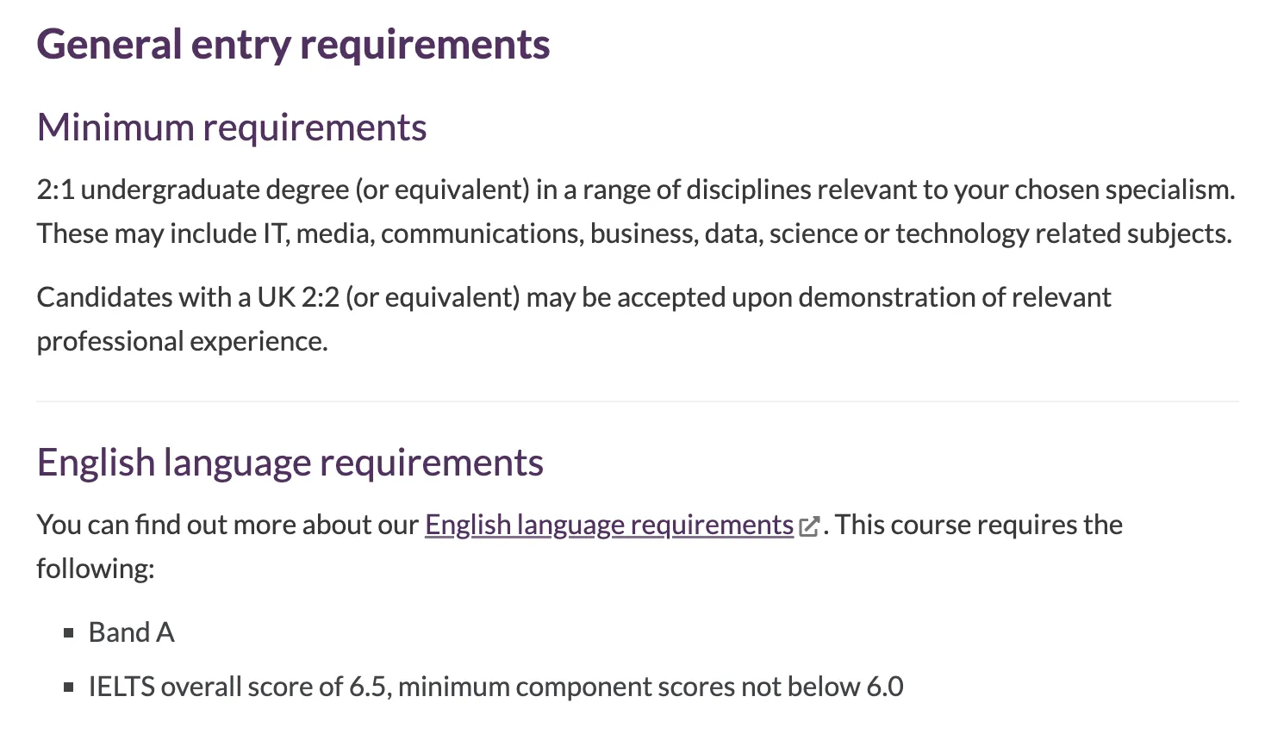Click the horizontal divider between sections

pos(637,401)
